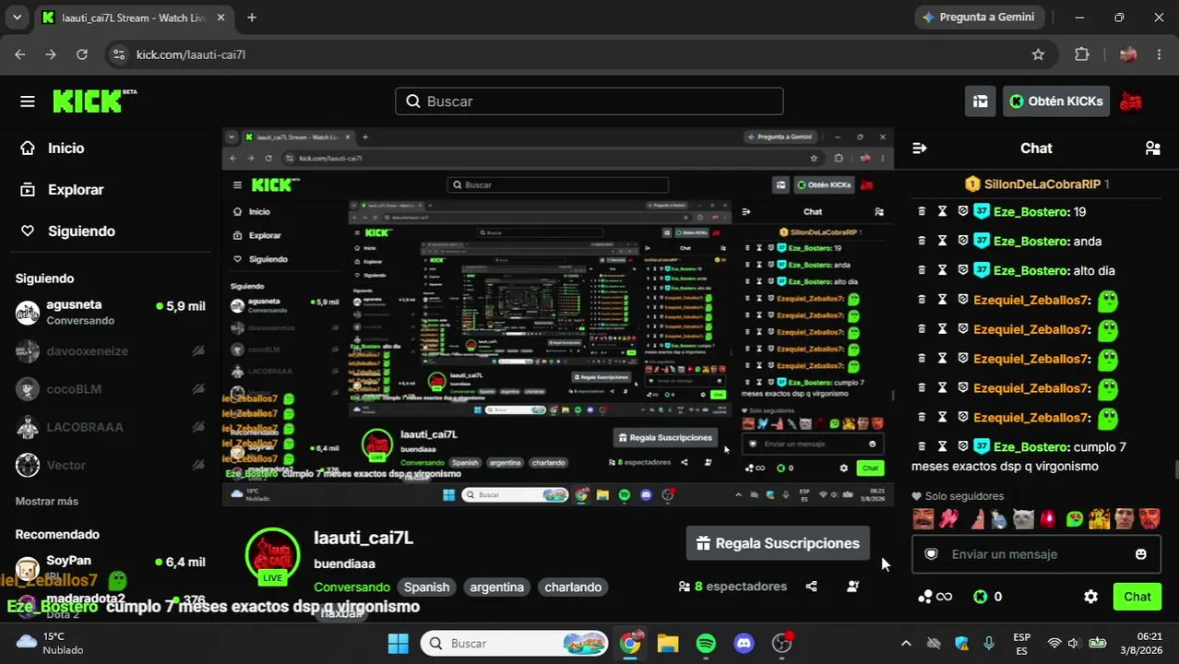This screenshot has width=1179, height=664.
Task: Open Chrome three-dot menu
Action: tap(1160, 54)
